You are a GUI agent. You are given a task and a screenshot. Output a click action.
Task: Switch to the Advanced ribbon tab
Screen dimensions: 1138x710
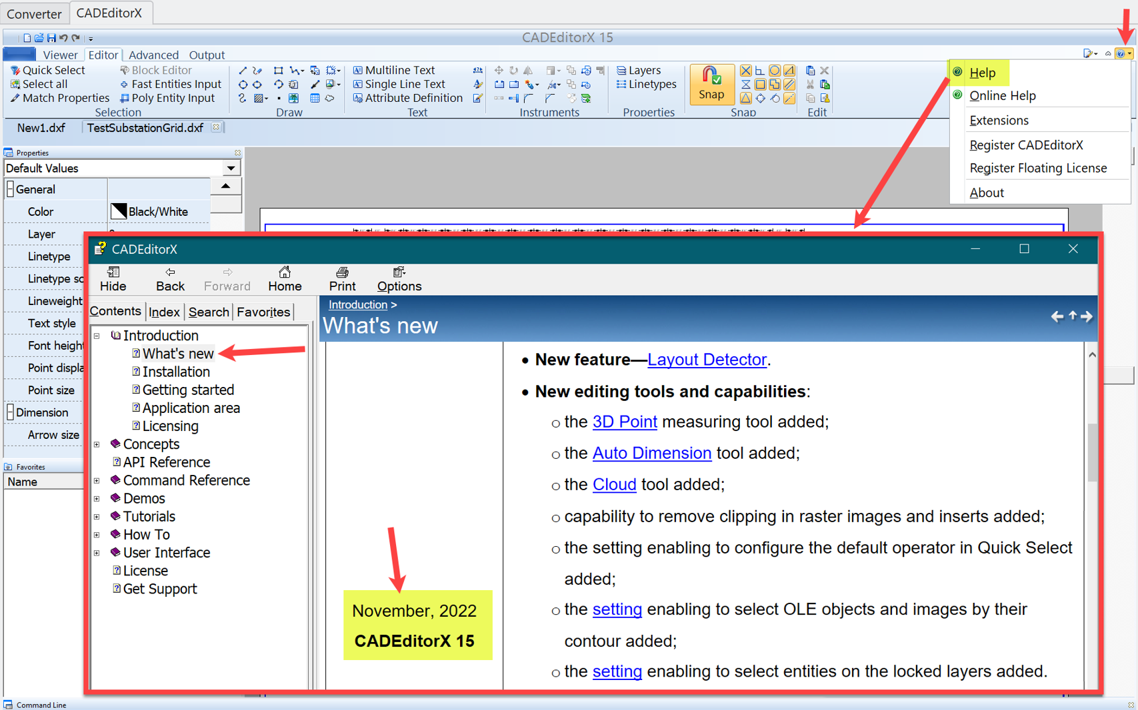153,55
